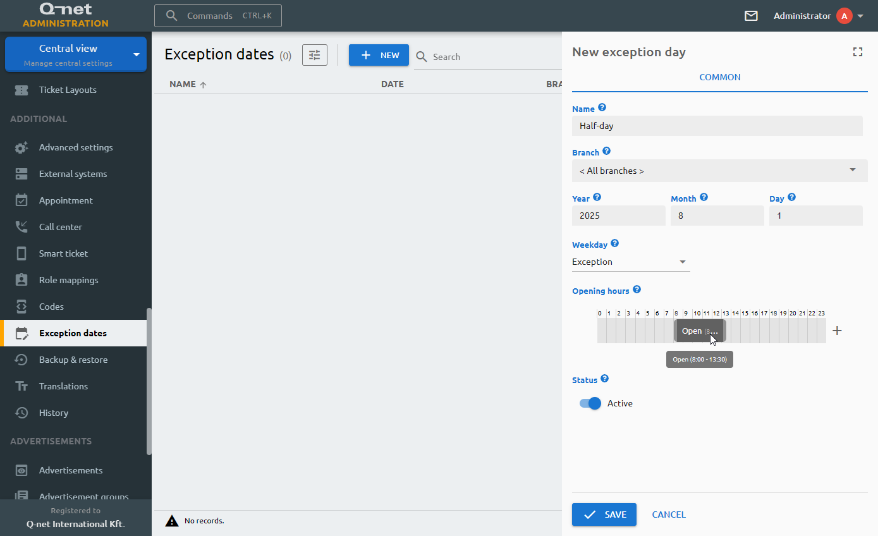
Task: Expand panel to fullscreen icon
Action: tap(858, 52)
